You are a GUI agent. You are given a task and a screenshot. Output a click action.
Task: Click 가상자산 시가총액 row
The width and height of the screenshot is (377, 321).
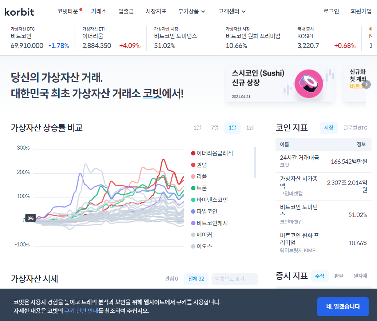324,186
